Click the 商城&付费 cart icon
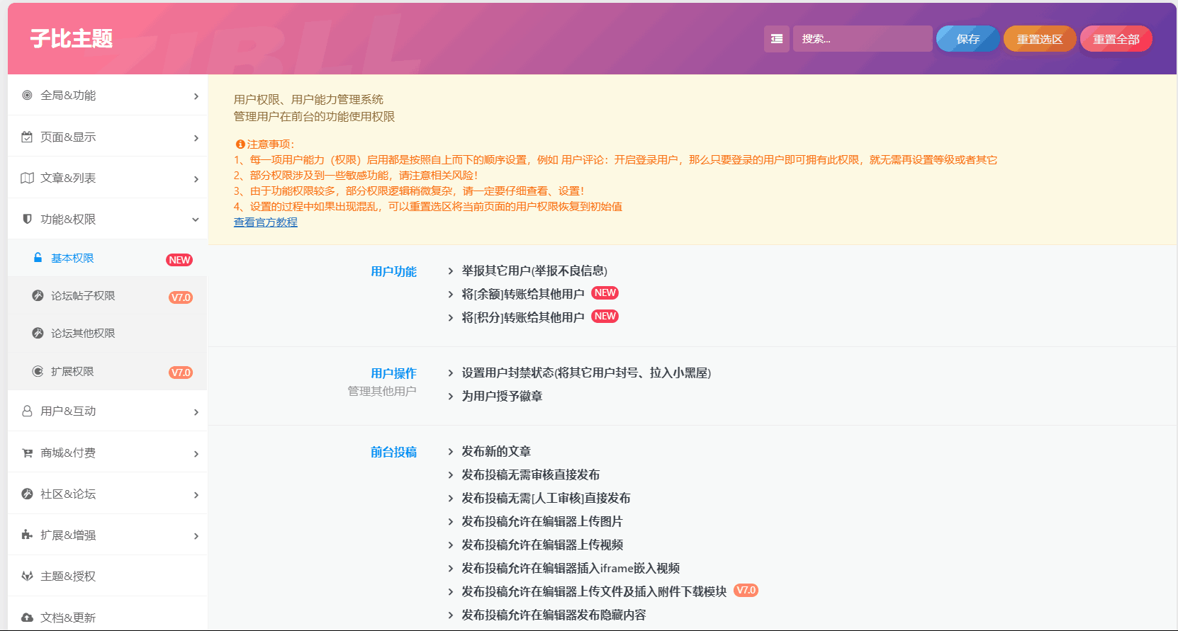Image resolution: width=1178 pixels, height=631 pixels. (x=27, y=453)
